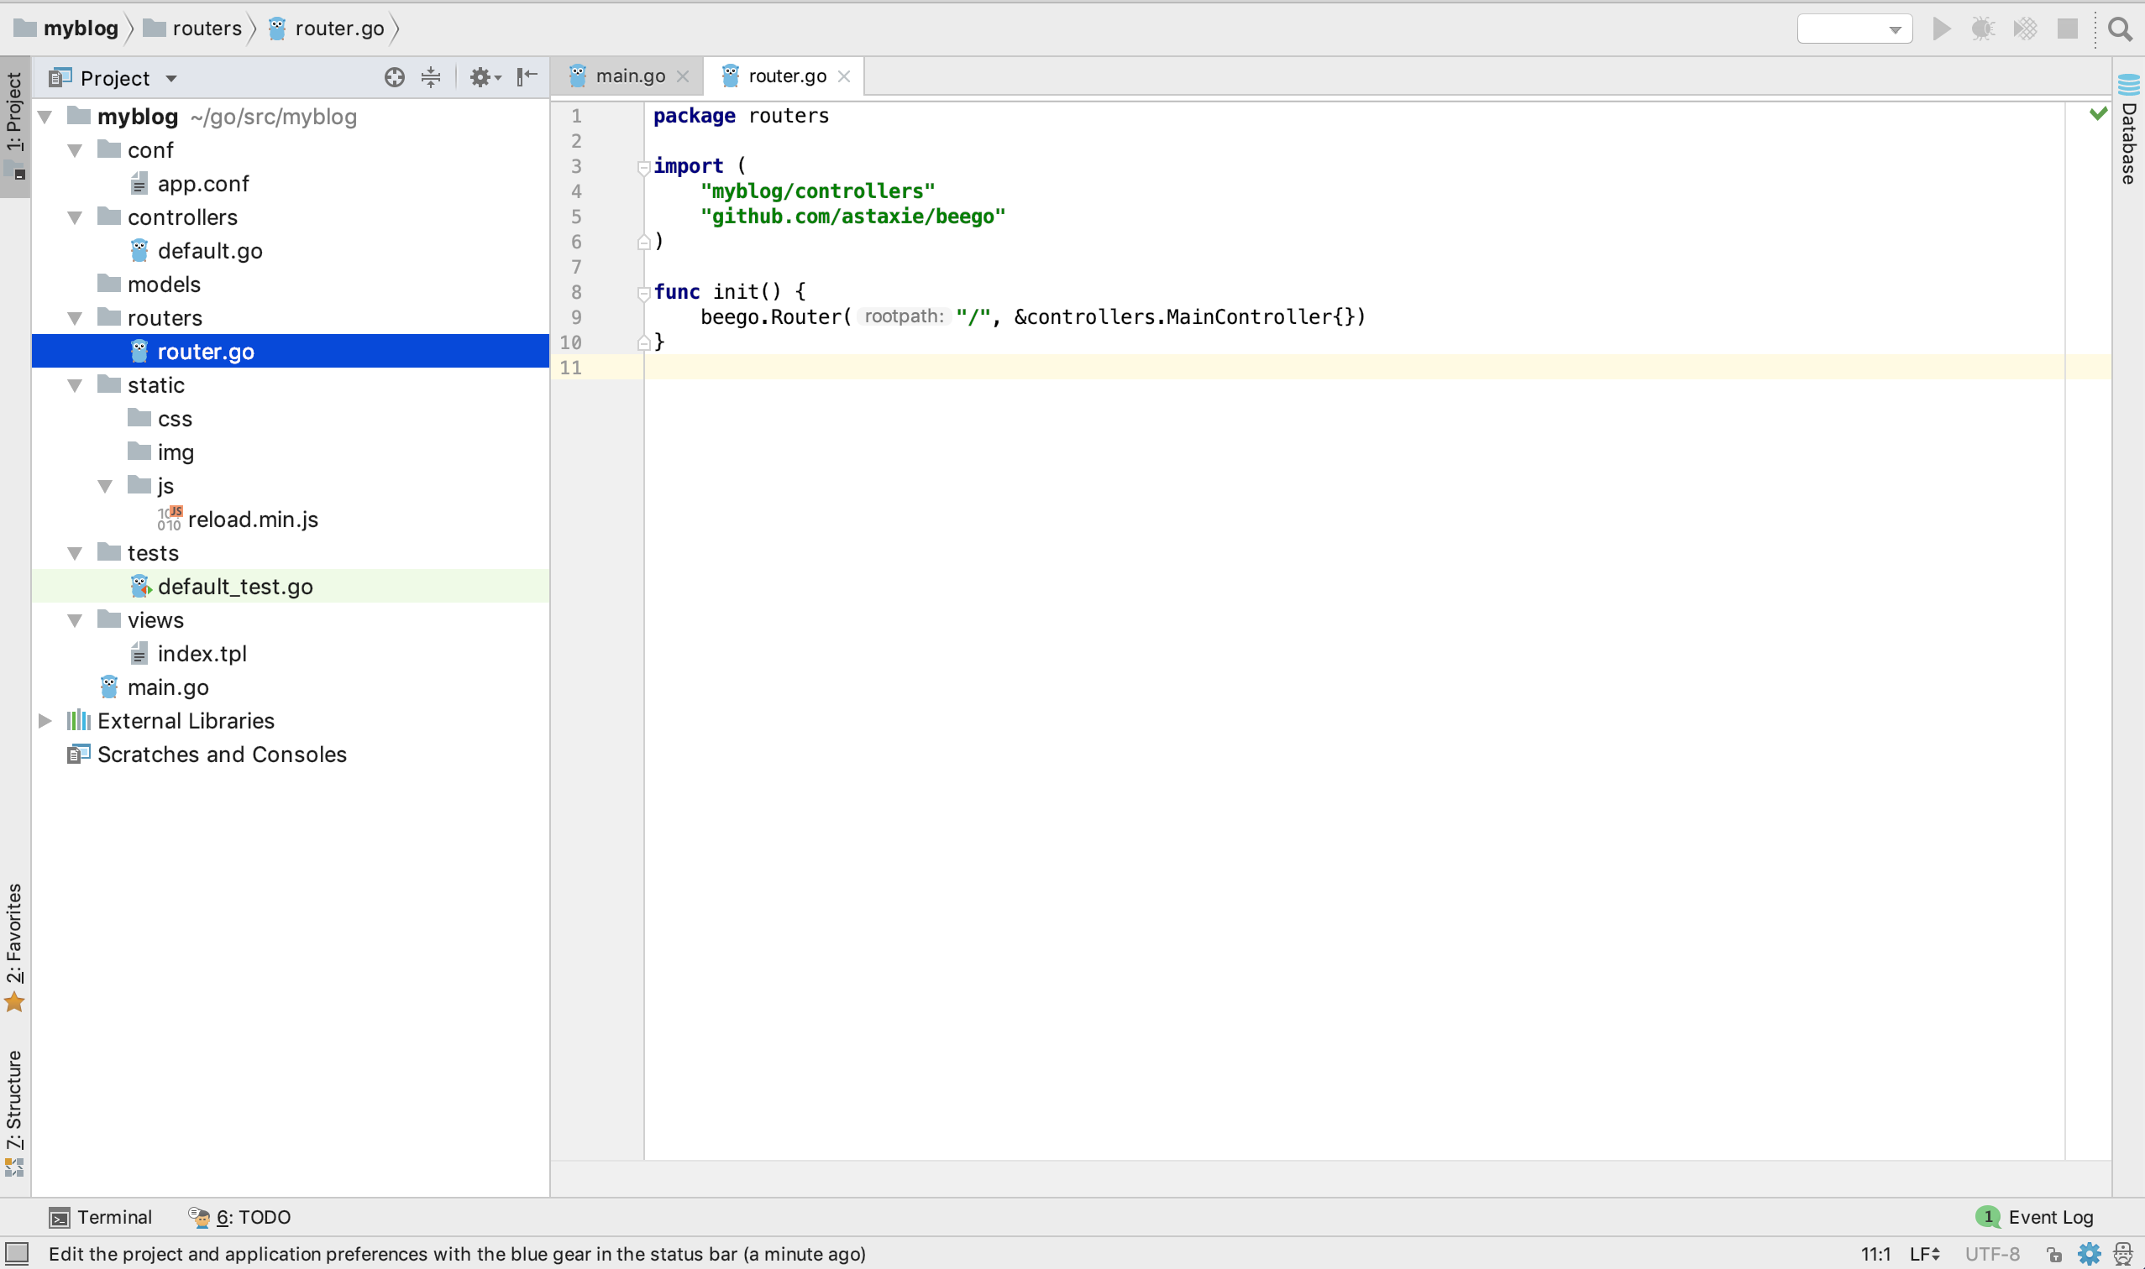Click the locate/scroll-from-source target icon
Viewport: 2145px width, 1269px height.
click(394, 78)
